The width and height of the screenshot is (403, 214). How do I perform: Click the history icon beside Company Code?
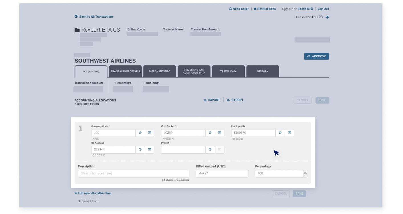click(140, 133)
